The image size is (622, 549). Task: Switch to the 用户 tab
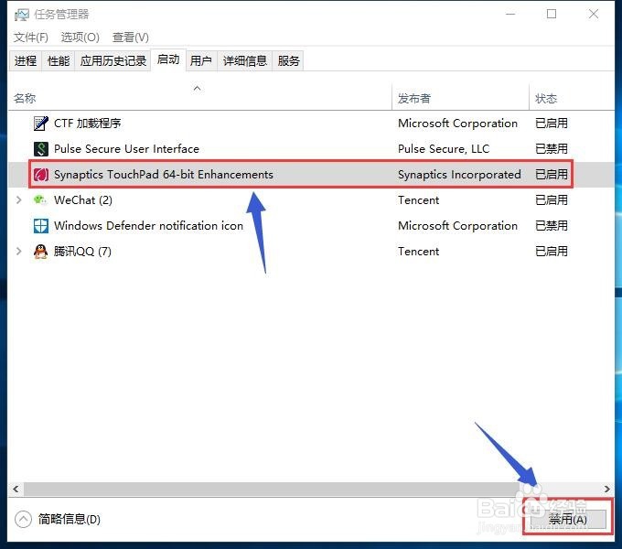click(201, 60)
